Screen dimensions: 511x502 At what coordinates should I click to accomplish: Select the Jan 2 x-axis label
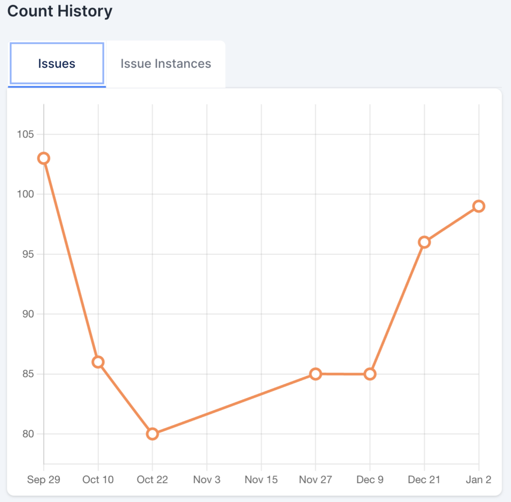click(x=479, y=480)
